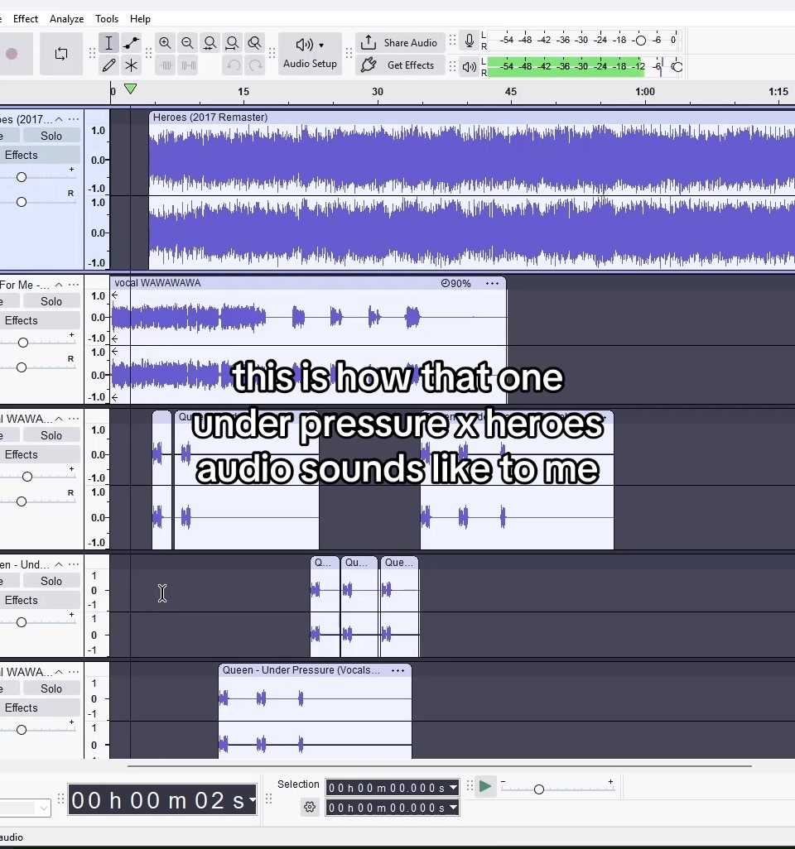The image size is (795, 849).
Task: Adjust the Heroes track gain slider
Action: pos(22,177)
